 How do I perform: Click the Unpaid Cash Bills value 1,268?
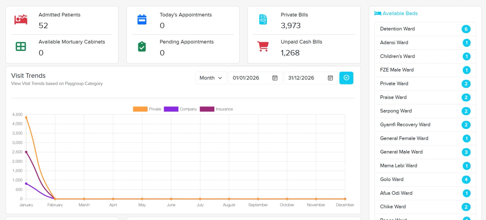click(x=290, y=53)
